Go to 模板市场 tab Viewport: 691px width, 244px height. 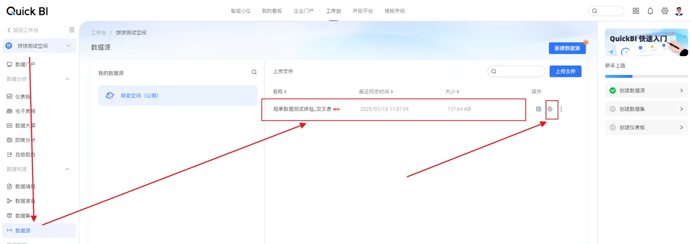click(394, 11)
